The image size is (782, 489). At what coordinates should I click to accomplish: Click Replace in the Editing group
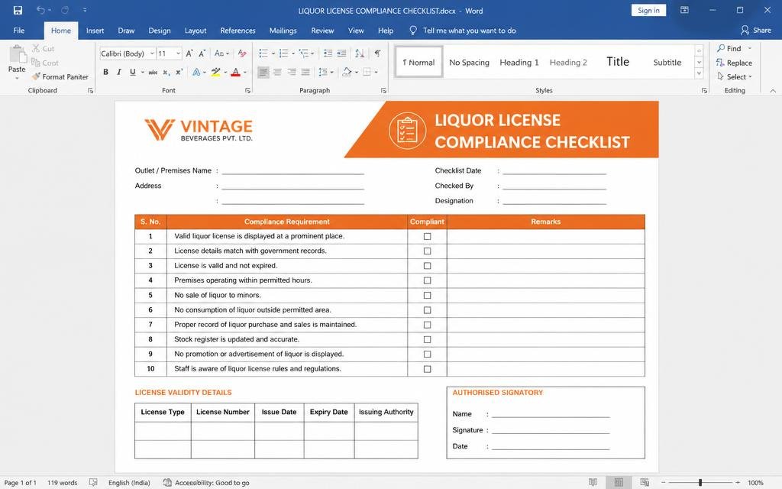click(734, 63)
